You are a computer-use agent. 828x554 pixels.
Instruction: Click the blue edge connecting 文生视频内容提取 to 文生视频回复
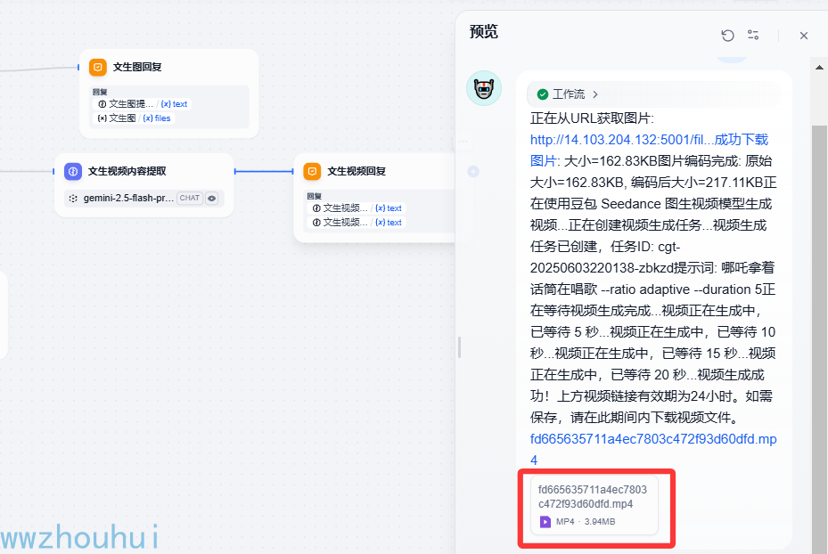coord(264,172)
